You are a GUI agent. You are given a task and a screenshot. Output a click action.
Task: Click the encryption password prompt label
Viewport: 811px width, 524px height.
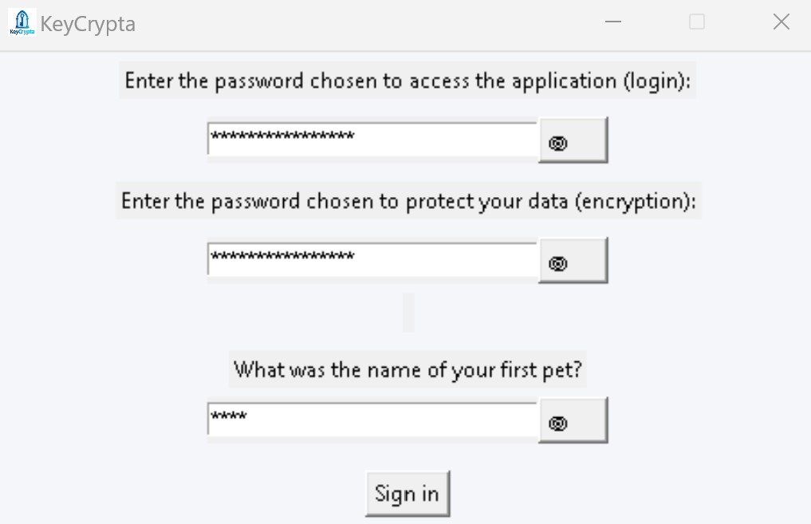tap(408, 202)
